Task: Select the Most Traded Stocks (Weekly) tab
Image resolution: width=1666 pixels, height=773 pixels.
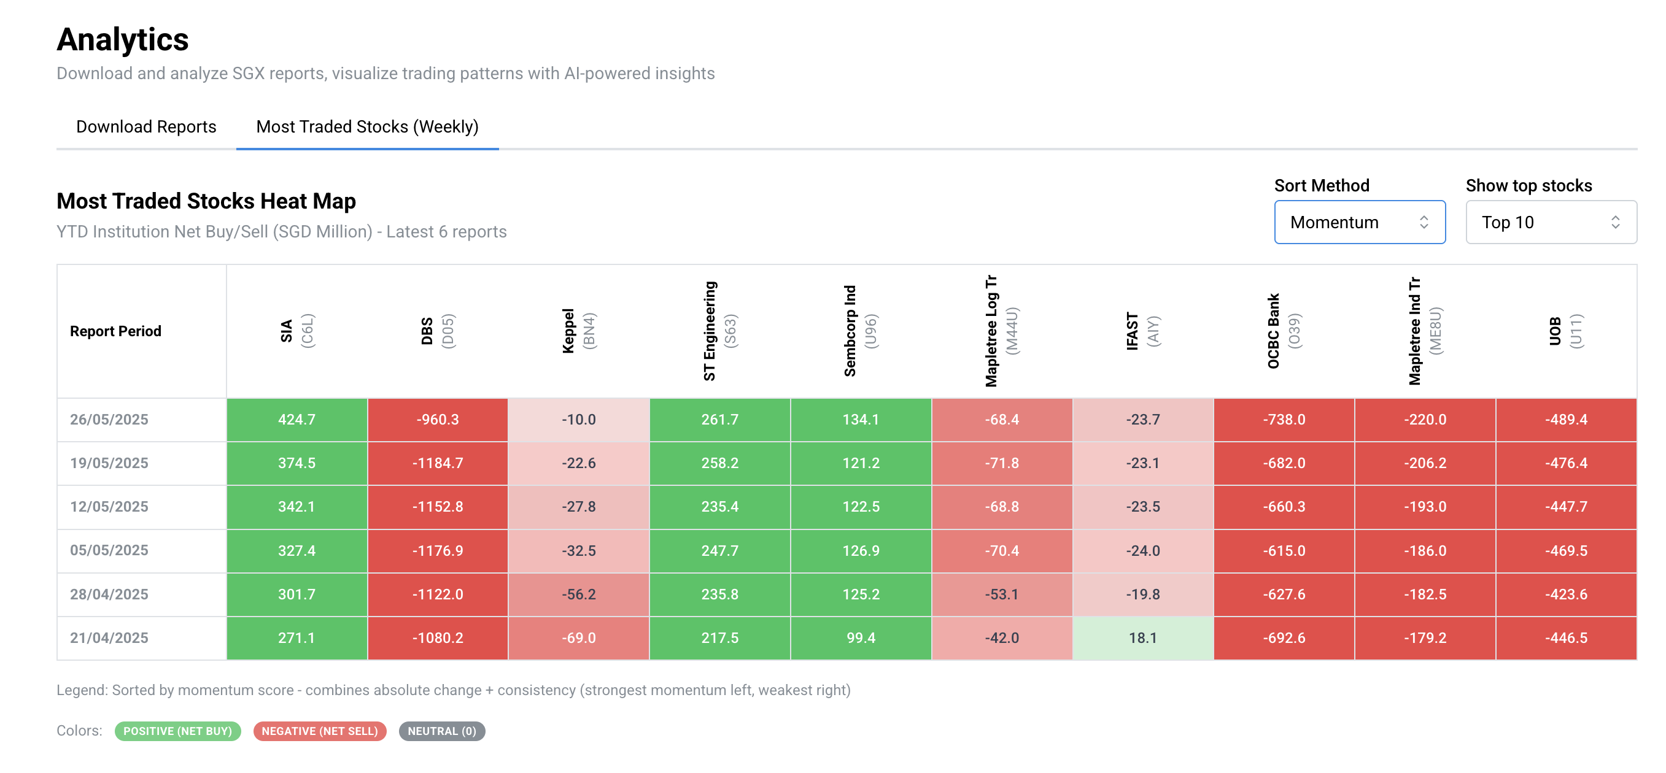Action: 367,126
